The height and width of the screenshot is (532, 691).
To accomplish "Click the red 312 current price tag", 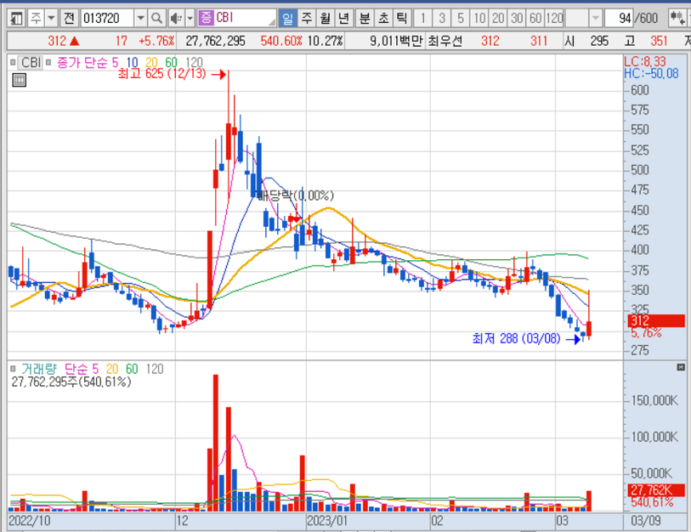I will click(656, 320).
